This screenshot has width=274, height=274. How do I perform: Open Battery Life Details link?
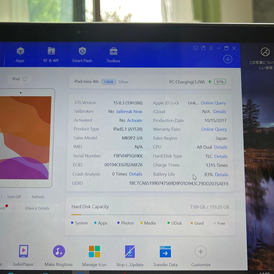pyautogui.click(x=221, y=175)
